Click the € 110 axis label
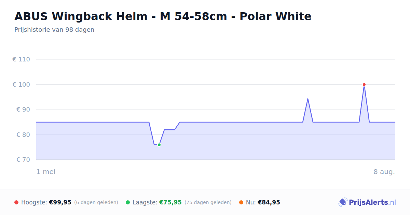This screenshot has height=215, width=410. 21,59
